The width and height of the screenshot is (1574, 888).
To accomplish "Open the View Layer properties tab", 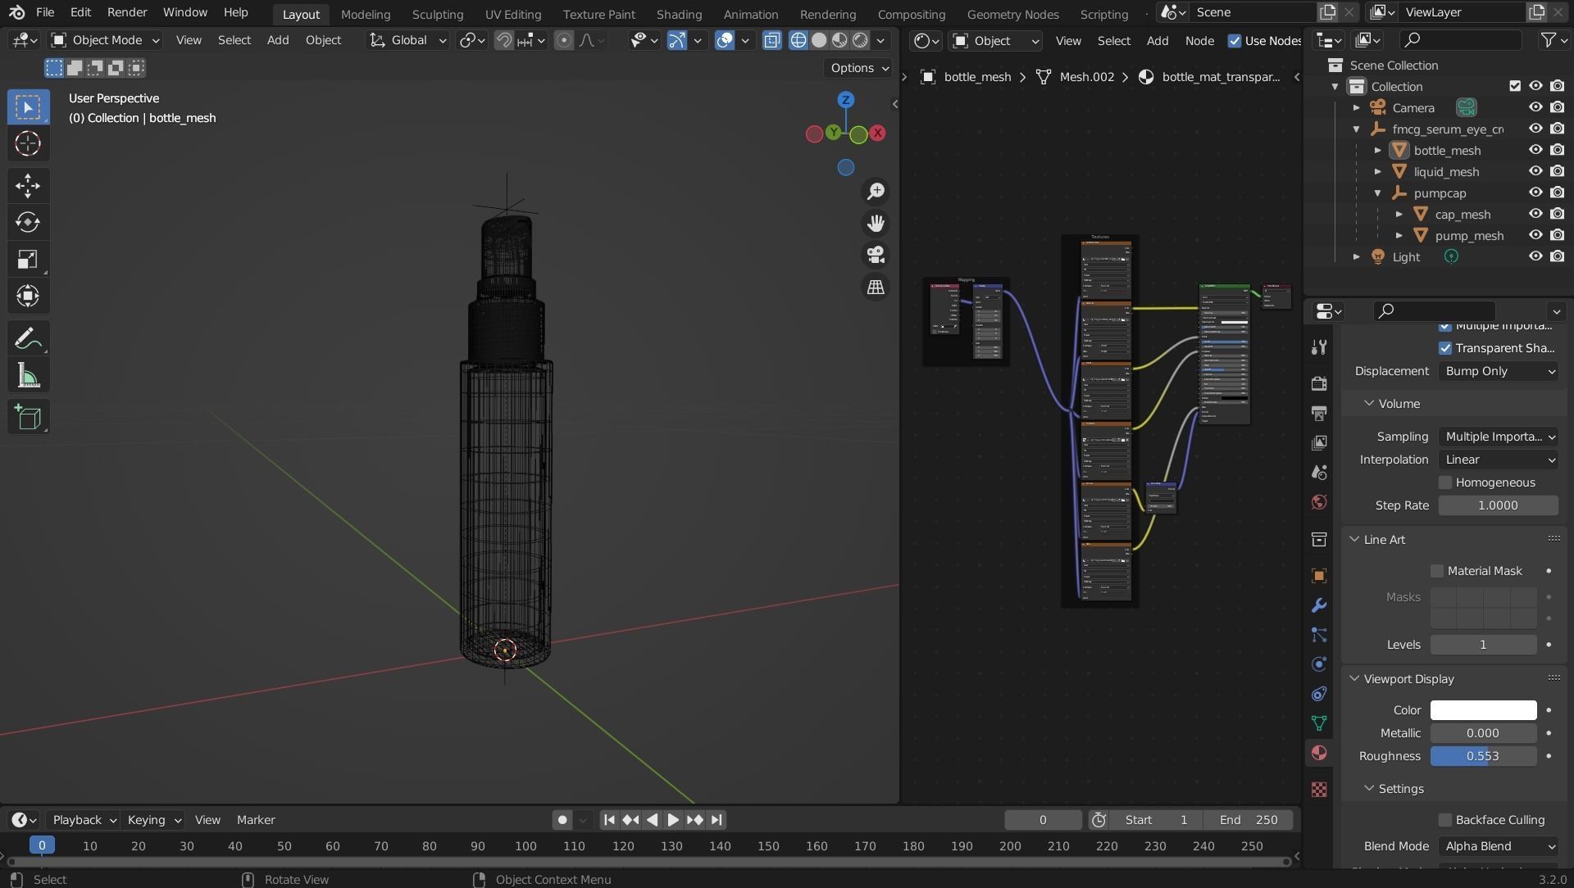I will pyautogui.click(x=1319, y=442).
